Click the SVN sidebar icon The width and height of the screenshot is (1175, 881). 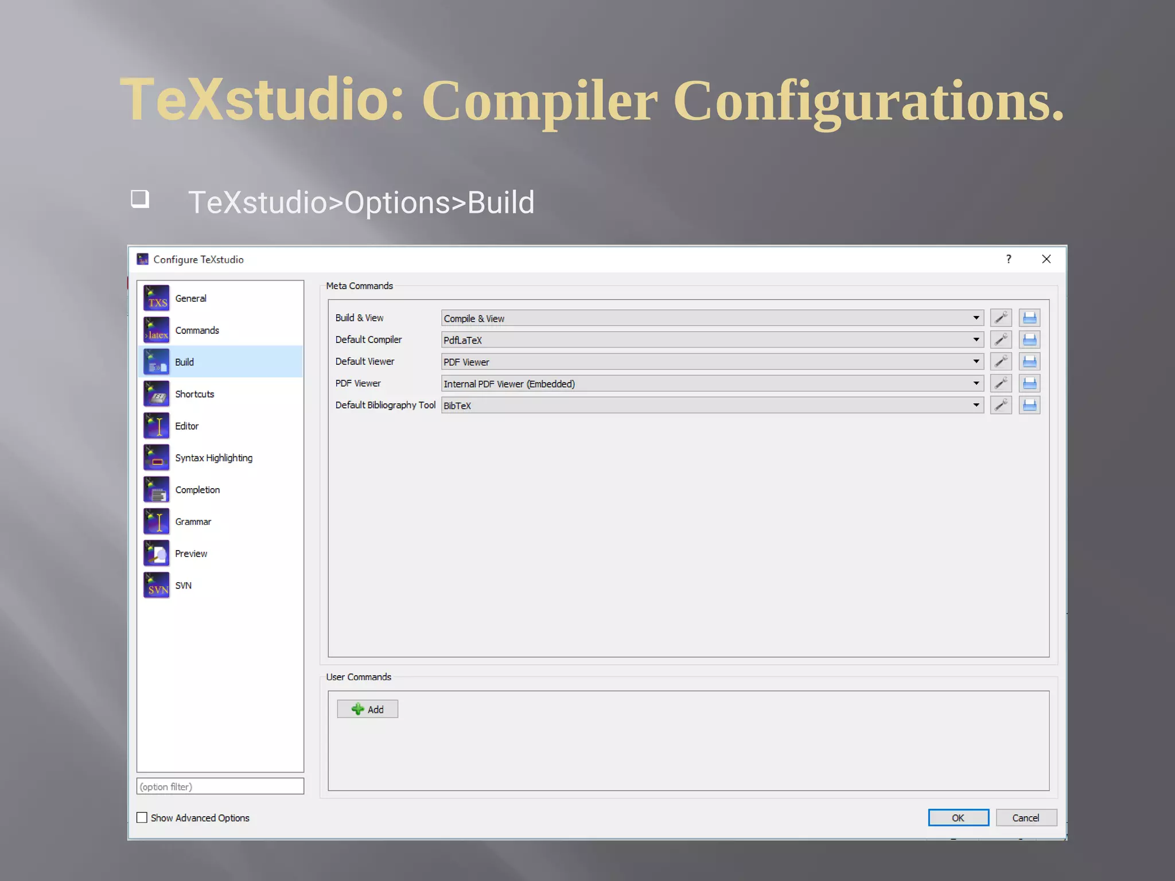point(157,585)
